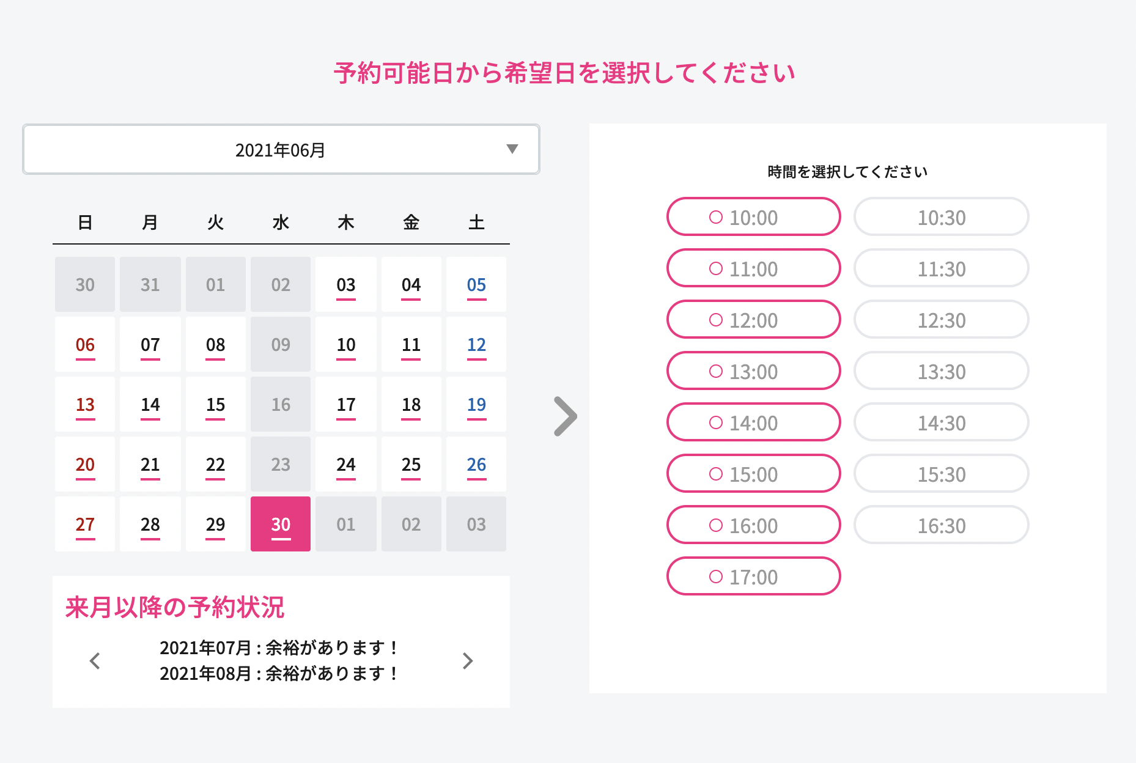Screen dimensions: 1136x763
Task: Select June 14 on the calendar
Action: click(x=150, y=405)
